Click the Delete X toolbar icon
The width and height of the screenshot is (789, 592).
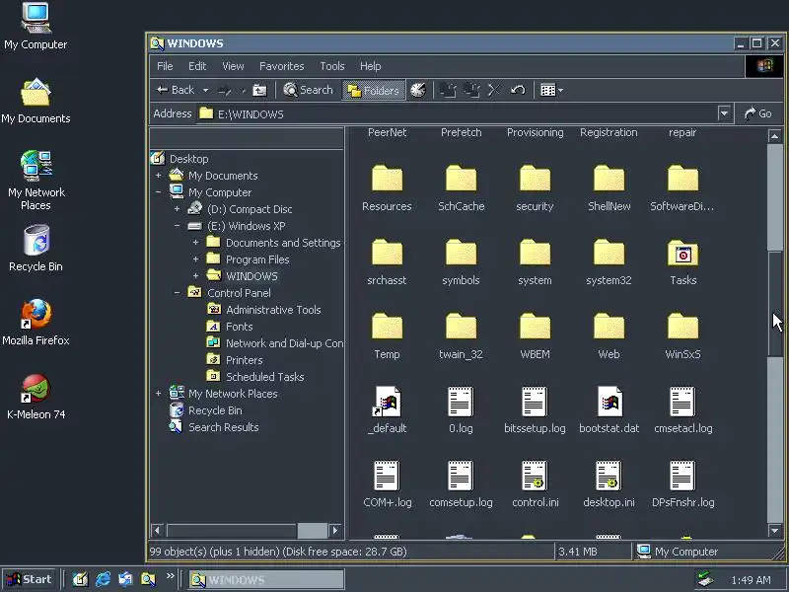[x=494, y=90]
